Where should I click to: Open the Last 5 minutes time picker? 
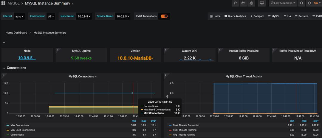283,3
